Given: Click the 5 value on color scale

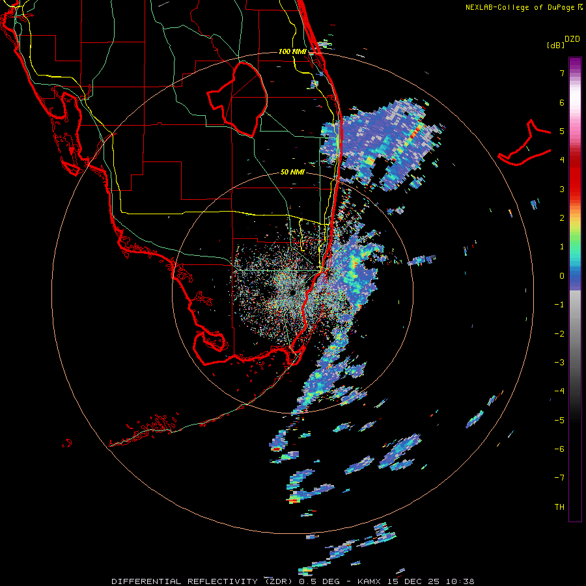Looking at the screenshot, I should [562, 131].
